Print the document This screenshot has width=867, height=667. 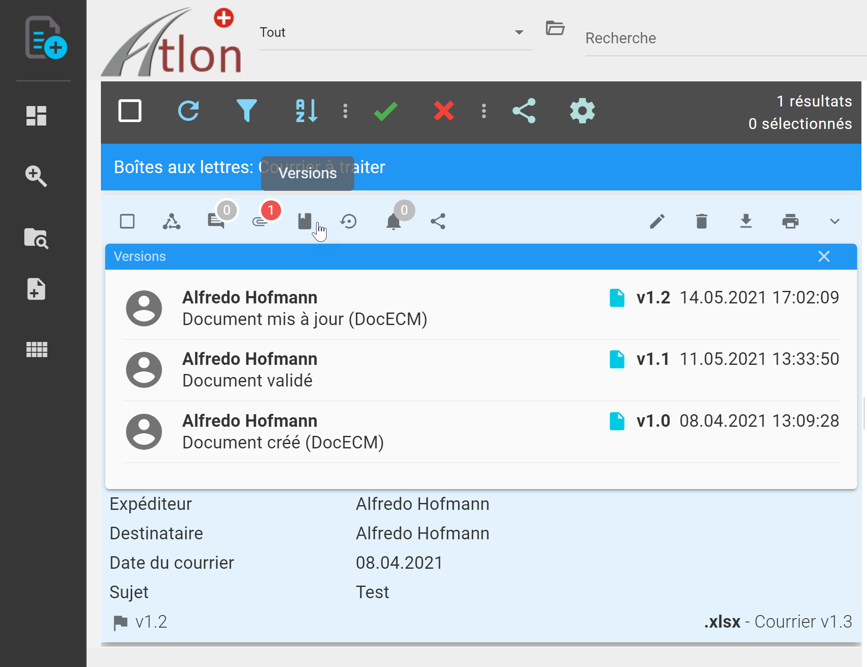coord(790,221)
